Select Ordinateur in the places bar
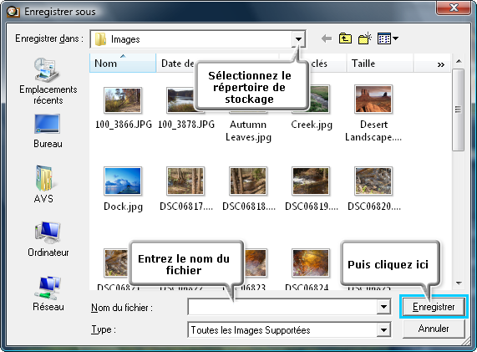Image resolution: width=477 pixels, height=352 pixels. 48,240
